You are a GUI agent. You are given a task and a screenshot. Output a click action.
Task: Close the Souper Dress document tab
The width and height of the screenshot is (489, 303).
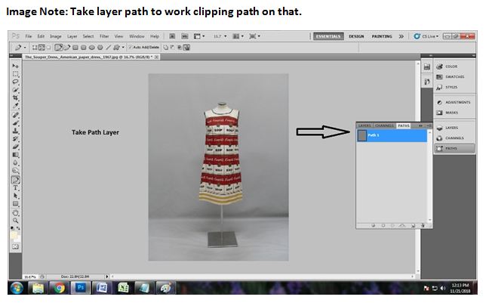point(156,57)
